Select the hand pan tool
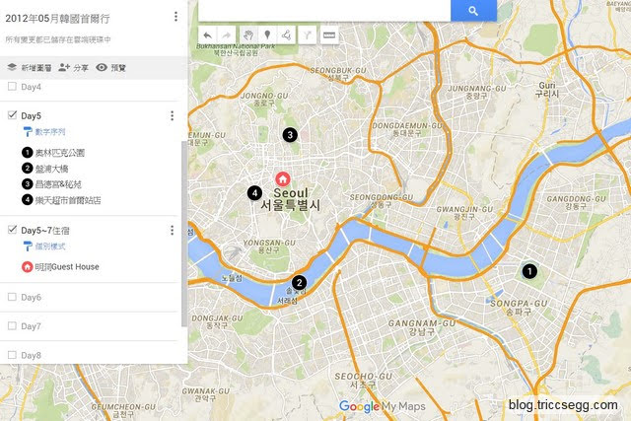 [248, 35]
